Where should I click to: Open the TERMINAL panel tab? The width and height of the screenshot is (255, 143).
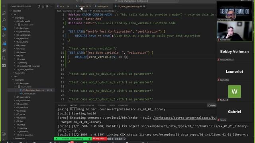point(102,105)
